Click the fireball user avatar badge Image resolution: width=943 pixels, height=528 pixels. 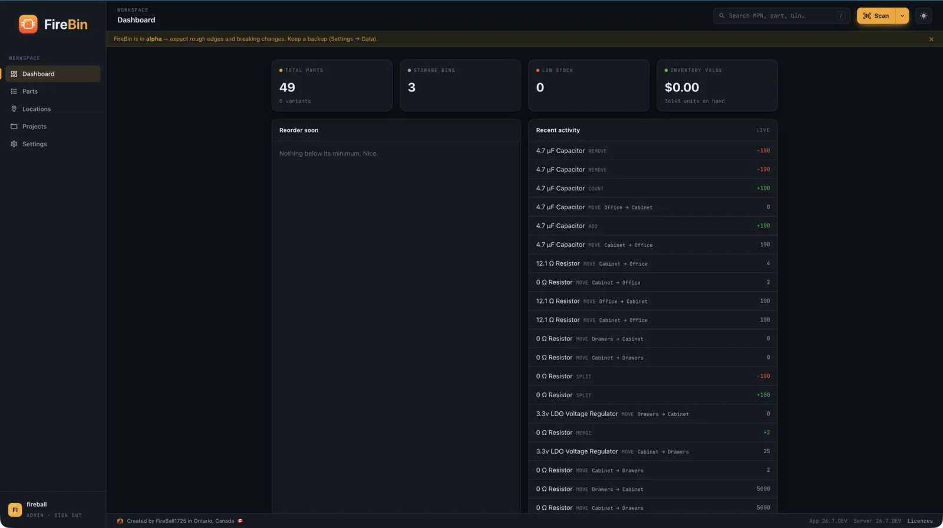click(x=15, y=510)
